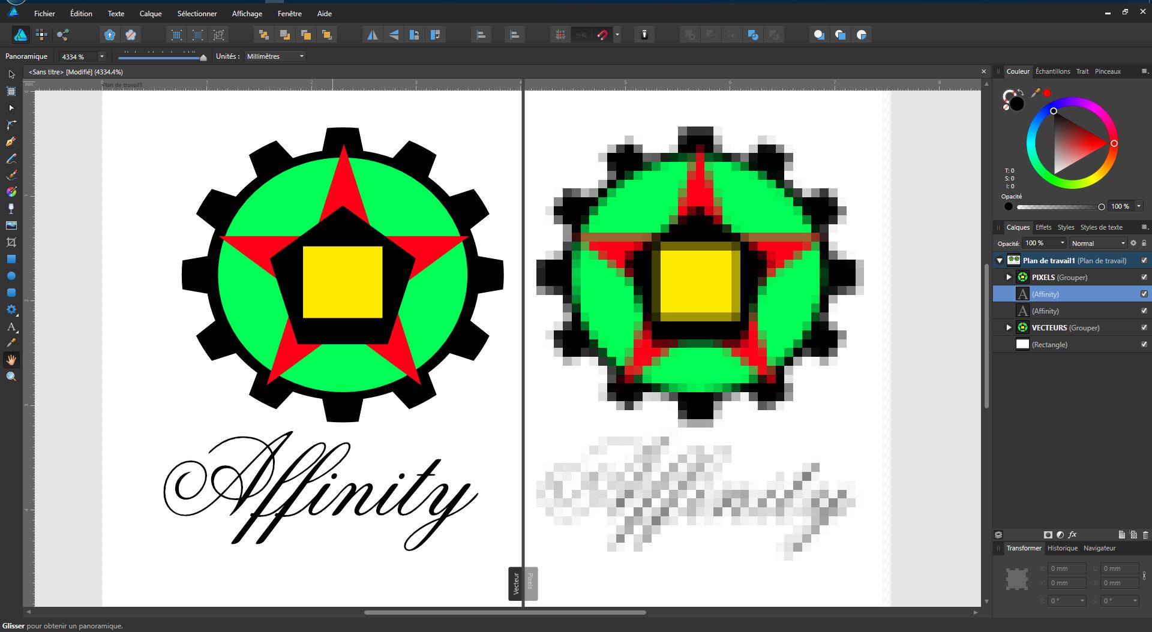Image resolution: width=1152 pixels, height=632 pixels.
Task: Switch to the Designer persona
Action: tap(20, 35)
